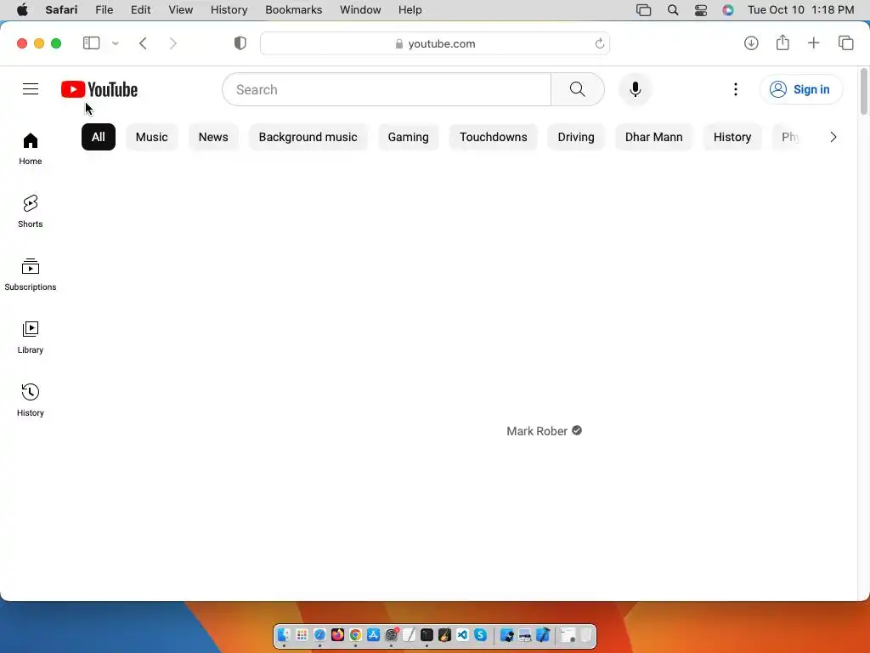
Task: Select the History category chip
Action: [x=732, y=137]
